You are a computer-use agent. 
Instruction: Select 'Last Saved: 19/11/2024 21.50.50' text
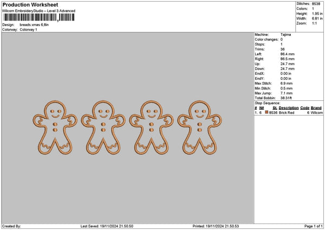pyautogui.click(x=107, y=226)
